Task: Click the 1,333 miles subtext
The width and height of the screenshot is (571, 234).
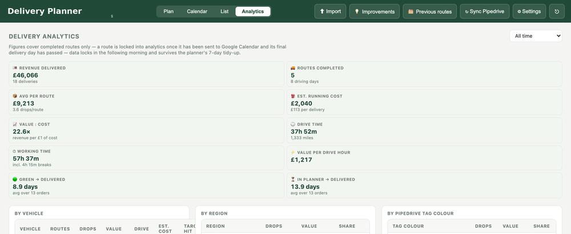Action: 302,138
